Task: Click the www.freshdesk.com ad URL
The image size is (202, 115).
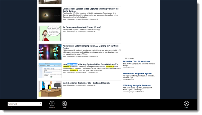Action: [x=129, y=80]
